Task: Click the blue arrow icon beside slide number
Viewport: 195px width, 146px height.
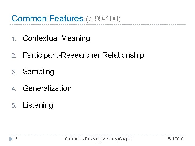Action: coord(11,139)
